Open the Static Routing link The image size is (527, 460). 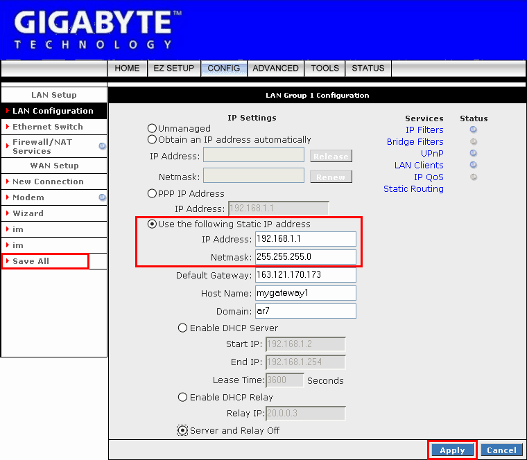[x=413, y=188]
